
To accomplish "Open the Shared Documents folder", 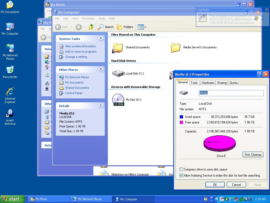I will click(x=118, y=48).
